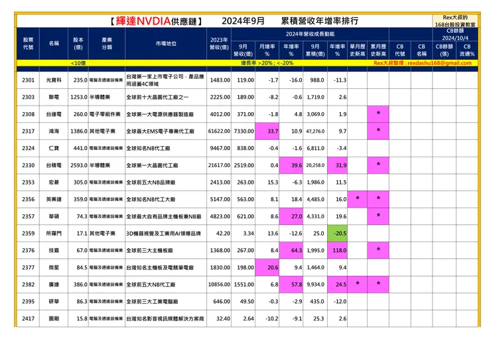Click the 10856.00 revenue cell

pyautogui.click(x=219, y=285)
